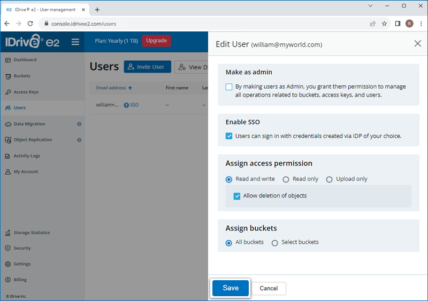Image resolution: width=428 pixels, height=301 pixels.
Task: Save the user changes
Action: [231, 288]
